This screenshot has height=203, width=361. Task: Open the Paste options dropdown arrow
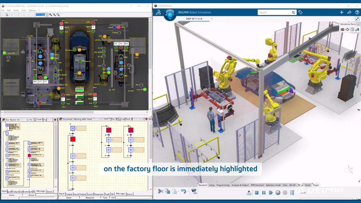178,191
